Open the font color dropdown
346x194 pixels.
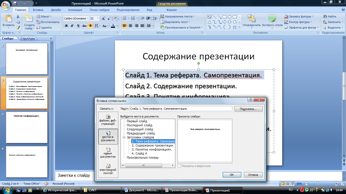(x=117, y=26)
